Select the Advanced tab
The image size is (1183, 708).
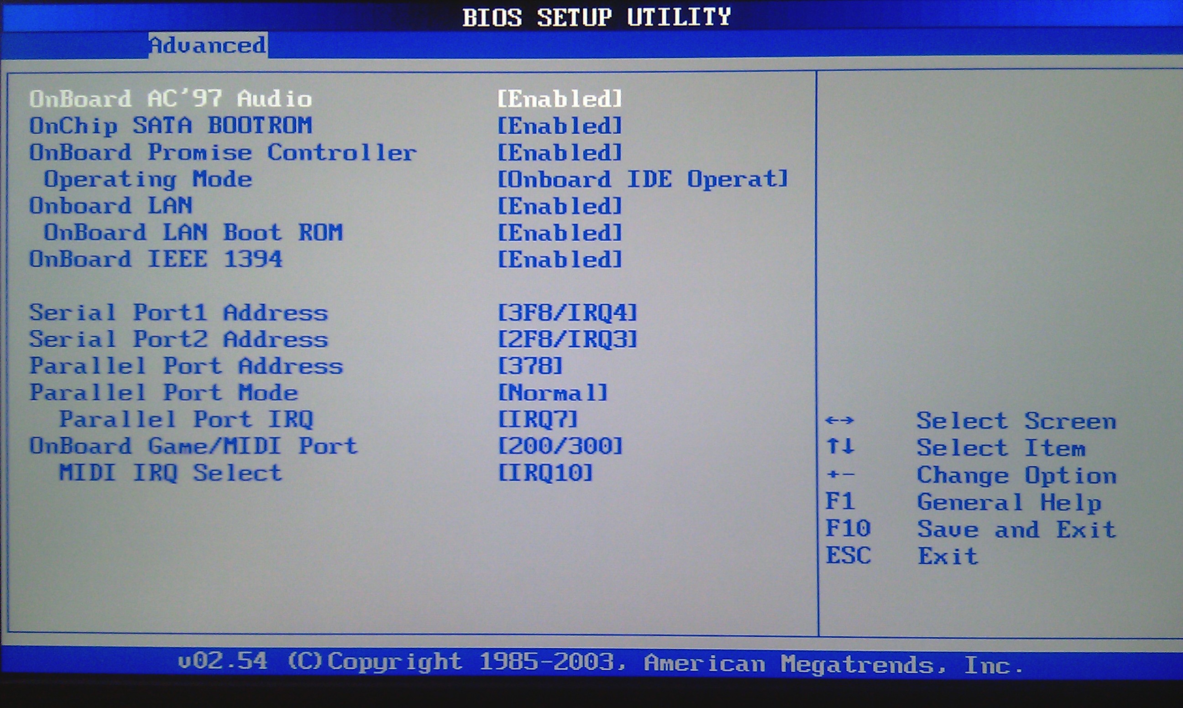tap(208, 45)
